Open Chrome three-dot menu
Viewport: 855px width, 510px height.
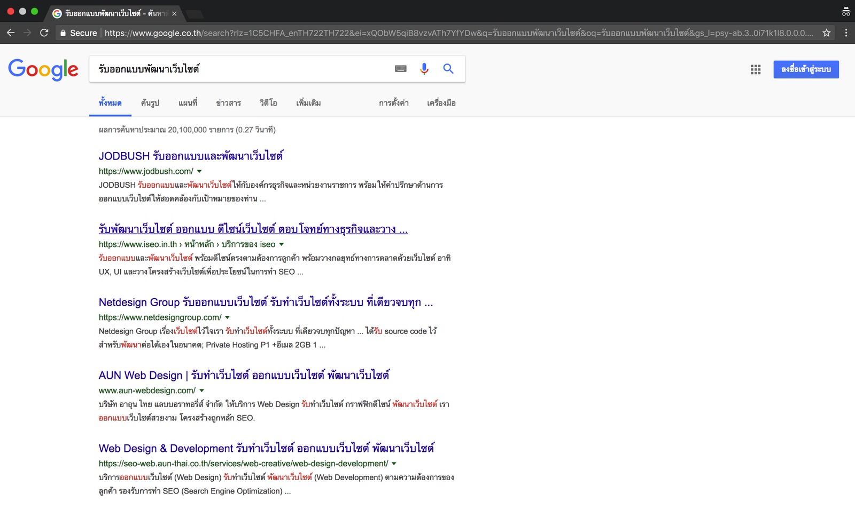845,33
